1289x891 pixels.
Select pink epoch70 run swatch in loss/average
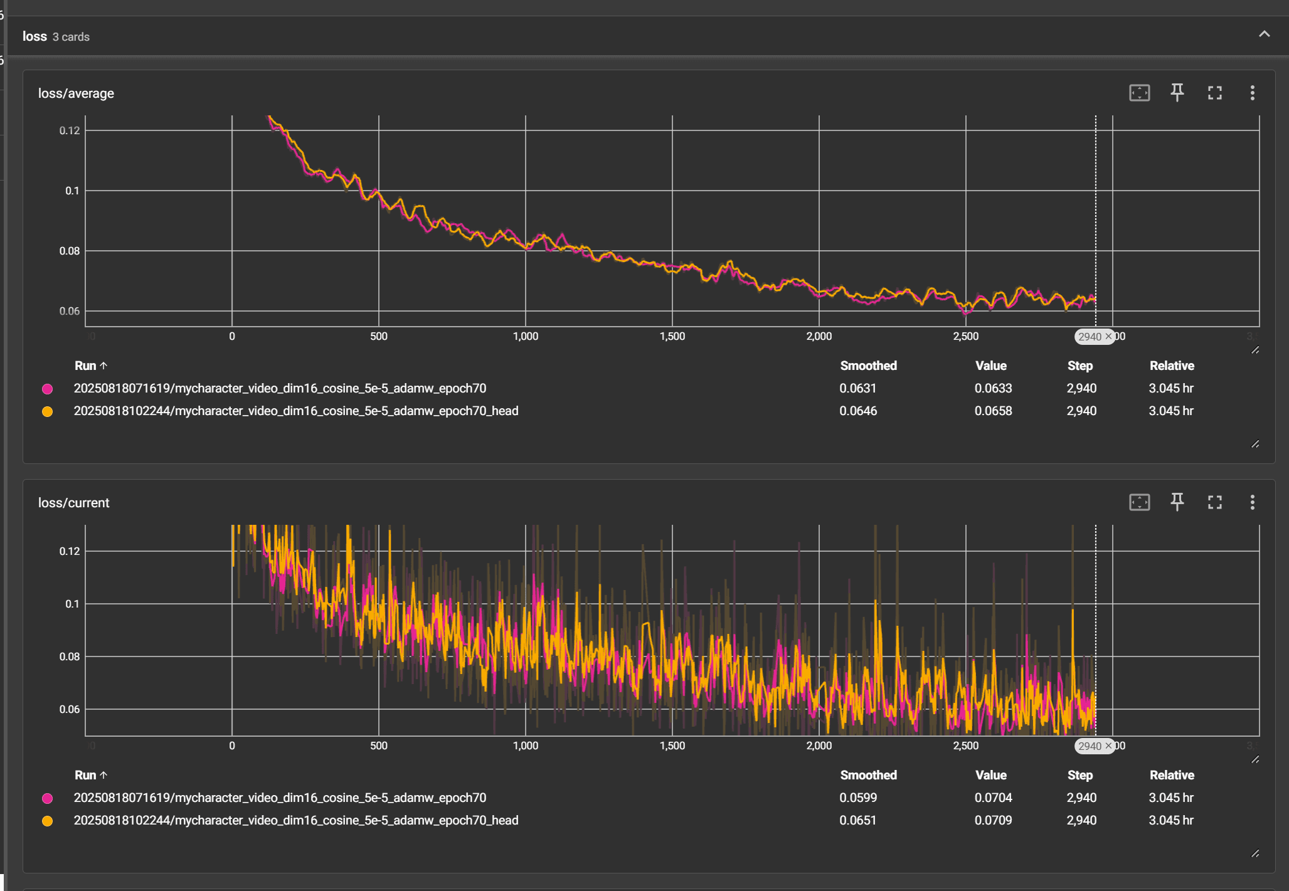click(47, 389)
